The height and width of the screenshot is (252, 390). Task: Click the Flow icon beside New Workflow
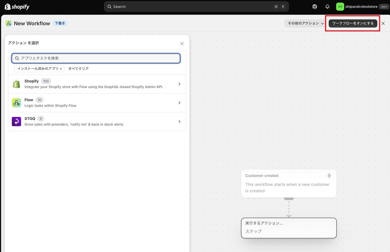click(x=9, y=23)
